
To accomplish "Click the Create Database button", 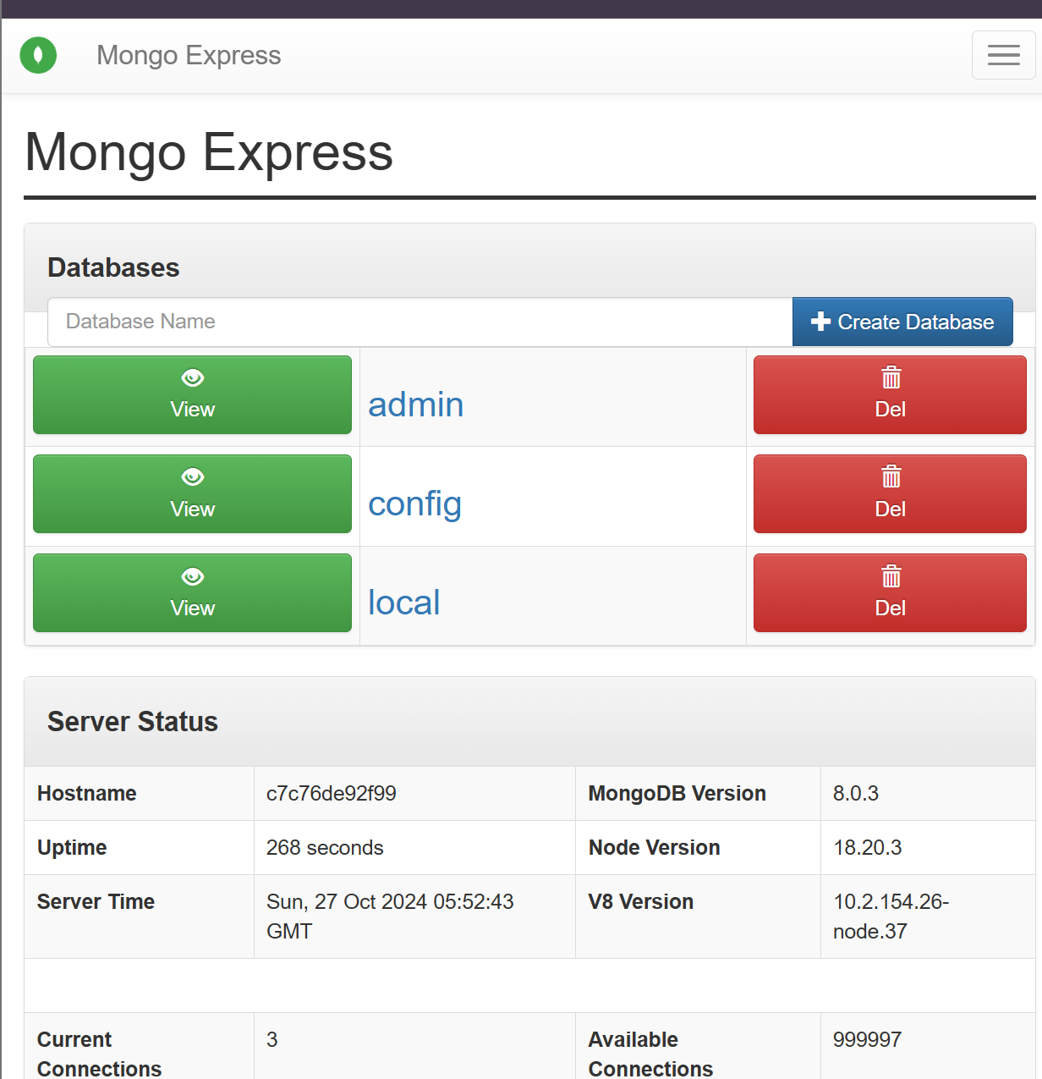I will [902, 322].
